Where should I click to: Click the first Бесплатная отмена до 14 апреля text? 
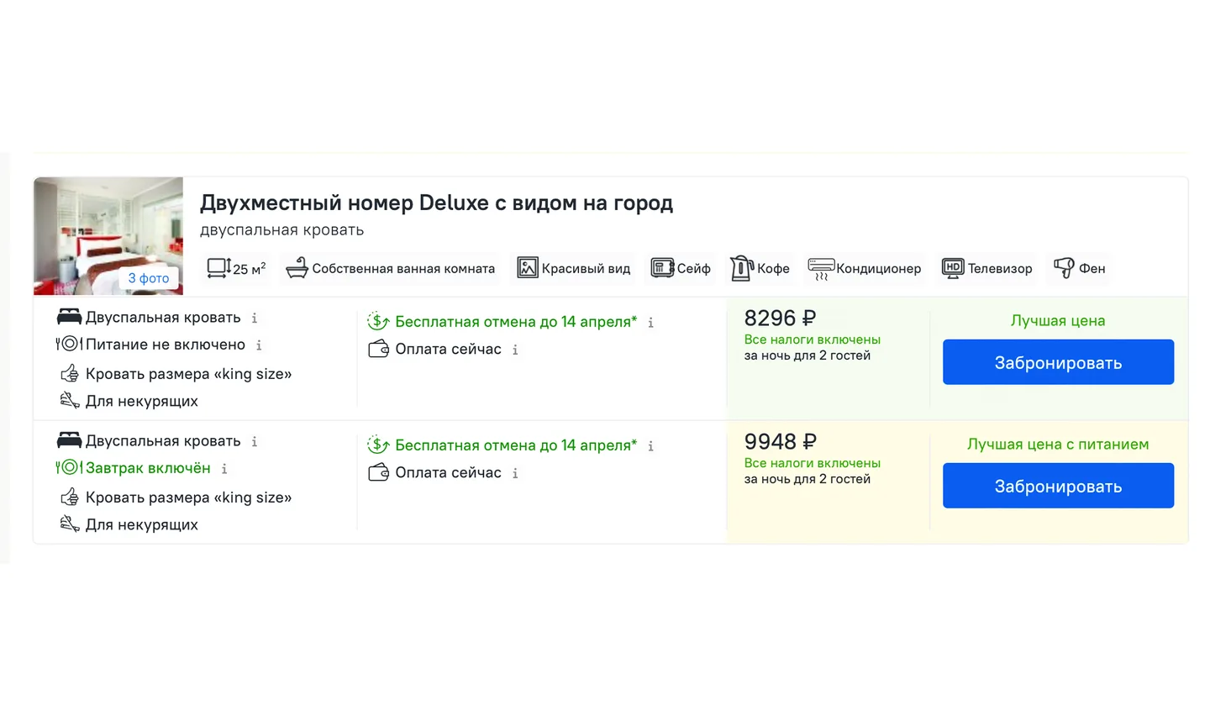coord(516,322)
